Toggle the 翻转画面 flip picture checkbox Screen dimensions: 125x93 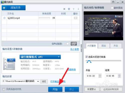click(112, 8)
